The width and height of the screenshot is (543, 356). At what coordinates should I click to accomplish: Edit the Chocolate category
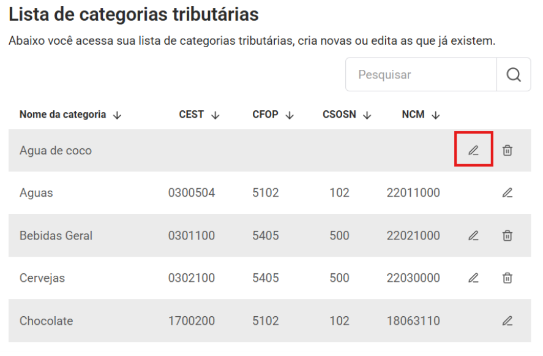coord(507,320)
